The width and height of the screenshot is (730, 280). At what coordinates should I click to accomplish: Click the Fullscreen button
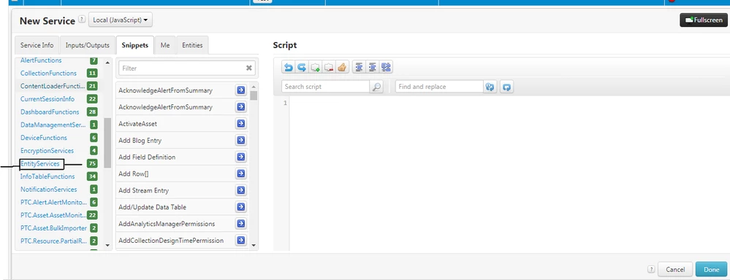click(x=704, y=20)
